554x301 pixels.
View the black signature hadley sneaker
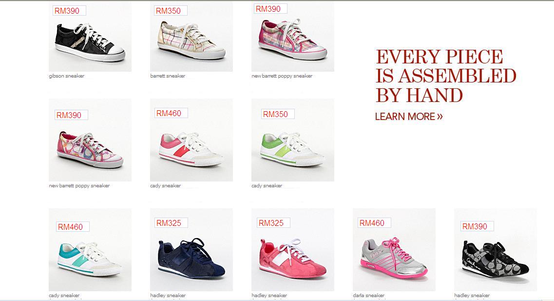(496, 250)
